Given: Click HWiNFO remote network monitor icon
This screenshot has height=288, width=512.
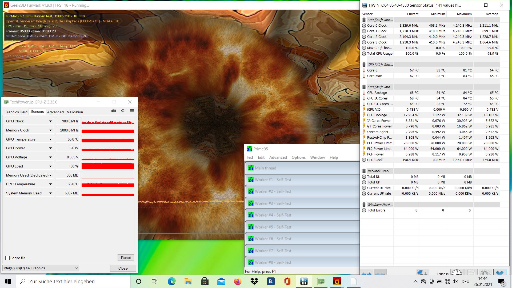Looking at the screenshot, I should pos(422,273).
